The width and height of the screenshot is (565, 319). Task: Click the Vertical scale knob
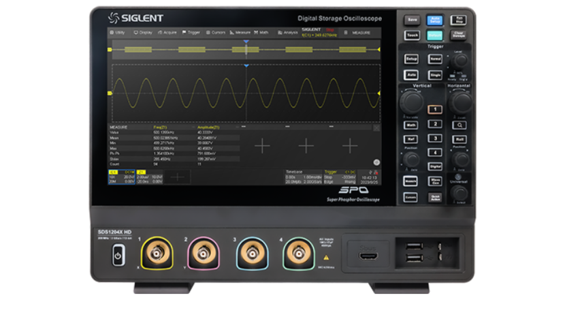coord(411,102)
